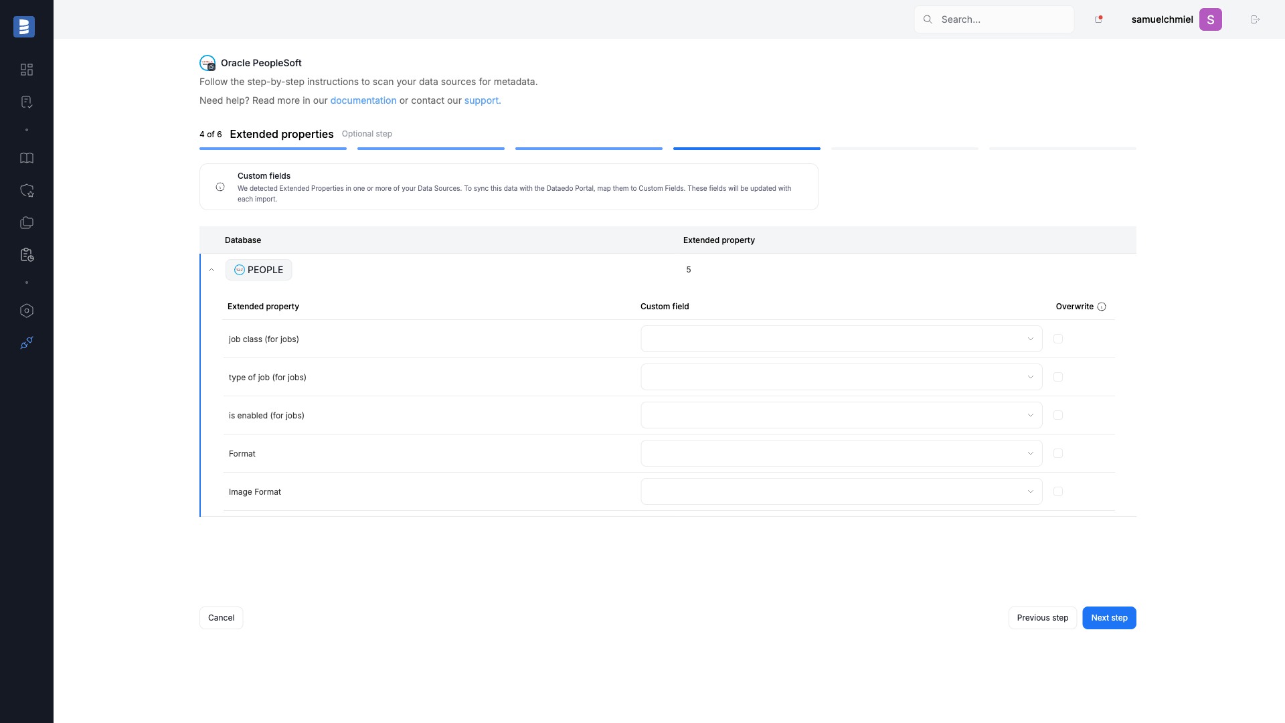Viewport: 1285px width, 723px height.
Task: Open the dashboard grid icon in sidebar
Action: pyautogui.click(x=27, y=70)
